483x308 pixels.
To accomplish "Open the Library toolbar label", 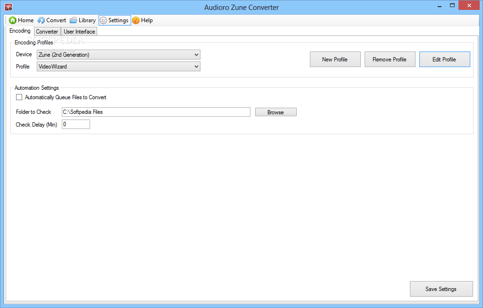I will tap(87, 20).
